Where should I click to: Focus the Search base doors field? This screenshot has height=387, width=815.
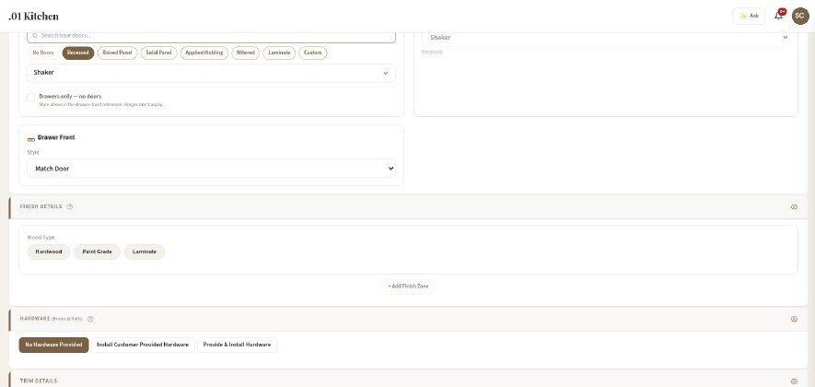[211, 36]
